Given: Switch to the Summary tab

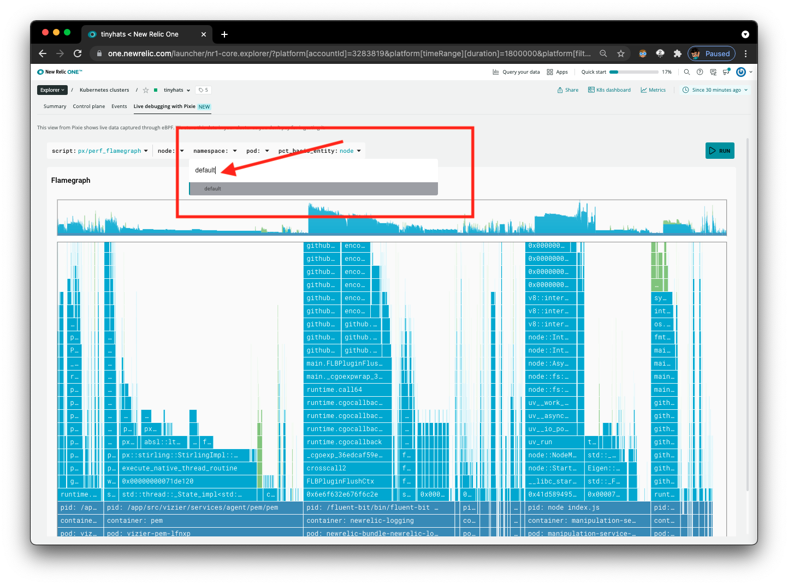Looking at the screenshot, I should tap(55, 106).
